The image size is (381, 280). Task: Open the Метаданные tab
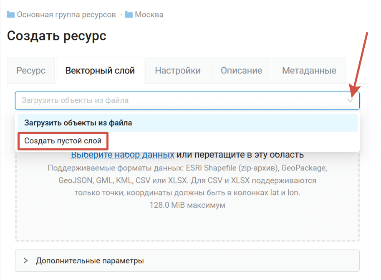pos(309,70)
